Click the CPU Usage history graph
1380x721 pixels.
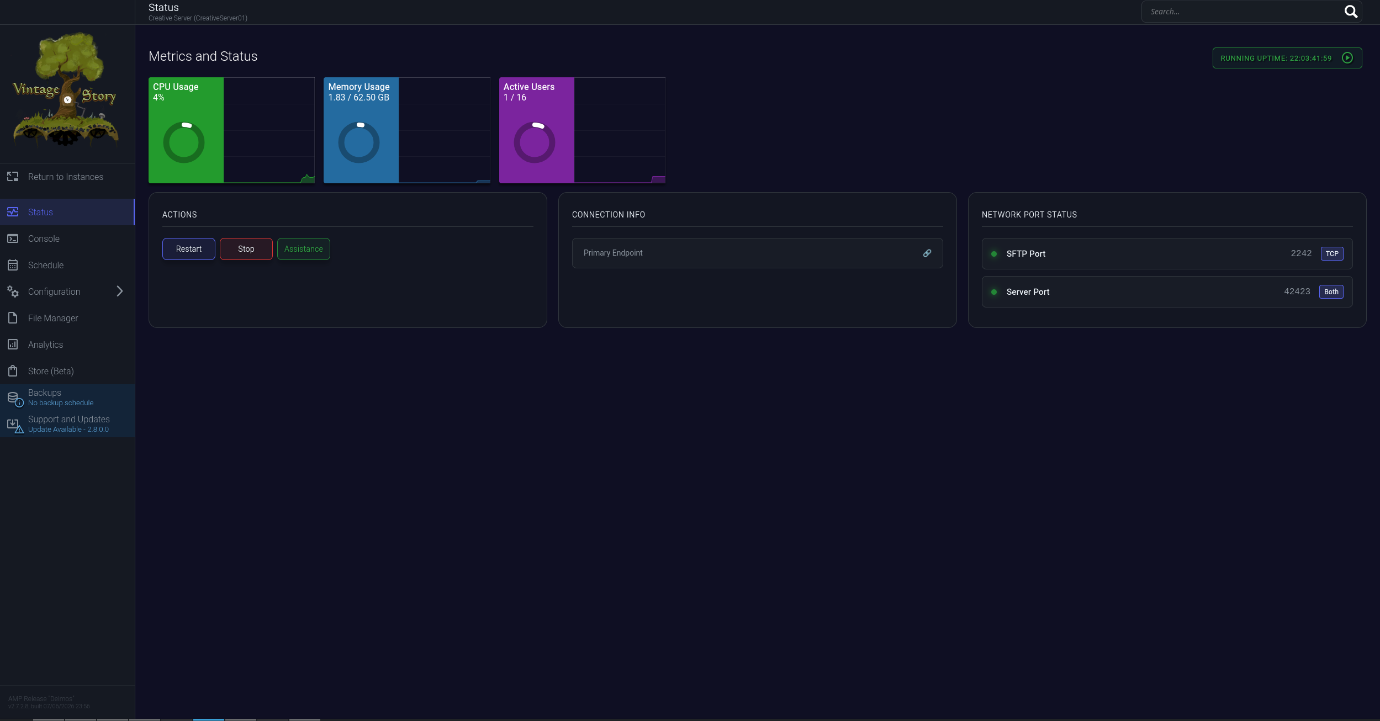tap(269, 130)
